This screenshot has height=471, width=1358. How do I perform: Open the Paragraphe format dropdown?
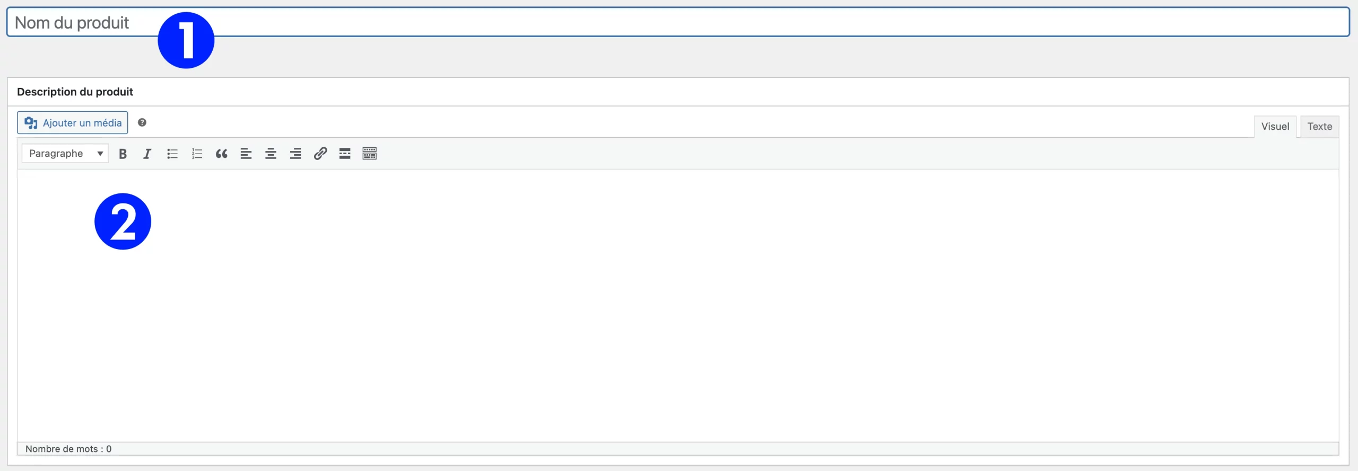click(x=65, y=154)
